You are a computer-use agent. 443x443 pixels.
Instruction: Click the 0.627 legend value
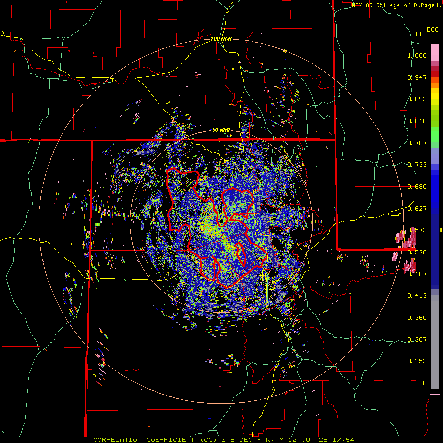[417, 209]
